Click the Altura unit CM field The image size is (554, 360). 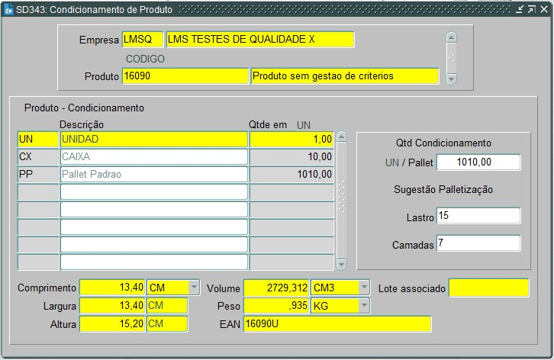(x=167, y=323)
